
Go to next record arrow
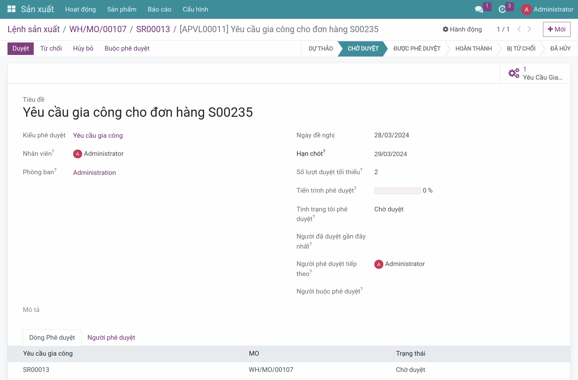(x=529, y=29)
